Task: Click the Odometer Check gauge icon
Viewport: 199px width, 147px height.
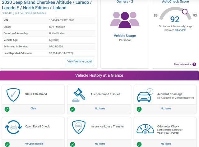Action: coord(145,129)
